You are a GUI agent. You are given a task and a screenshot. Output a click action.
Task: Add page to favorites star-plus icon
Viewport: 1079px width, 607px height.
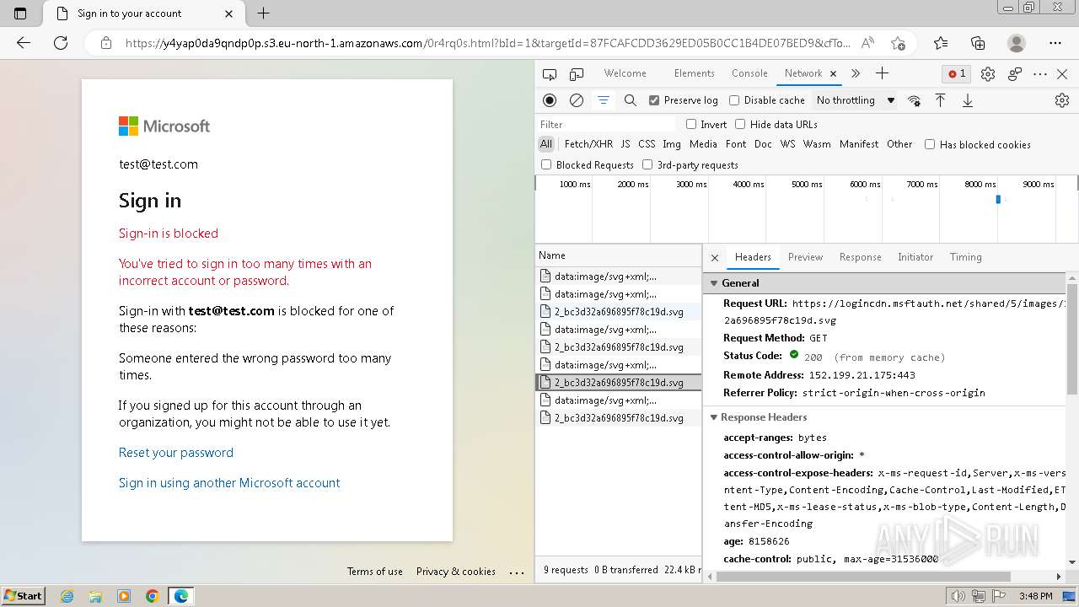click(898, 43)
